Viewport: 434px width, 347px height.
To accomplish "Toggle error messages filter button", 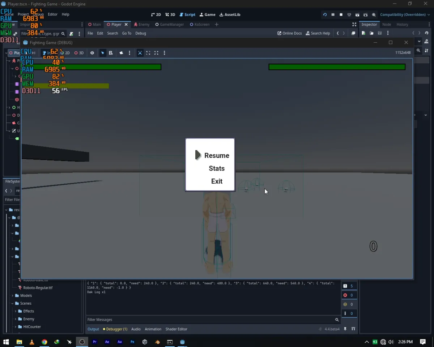I will (349, 295).
